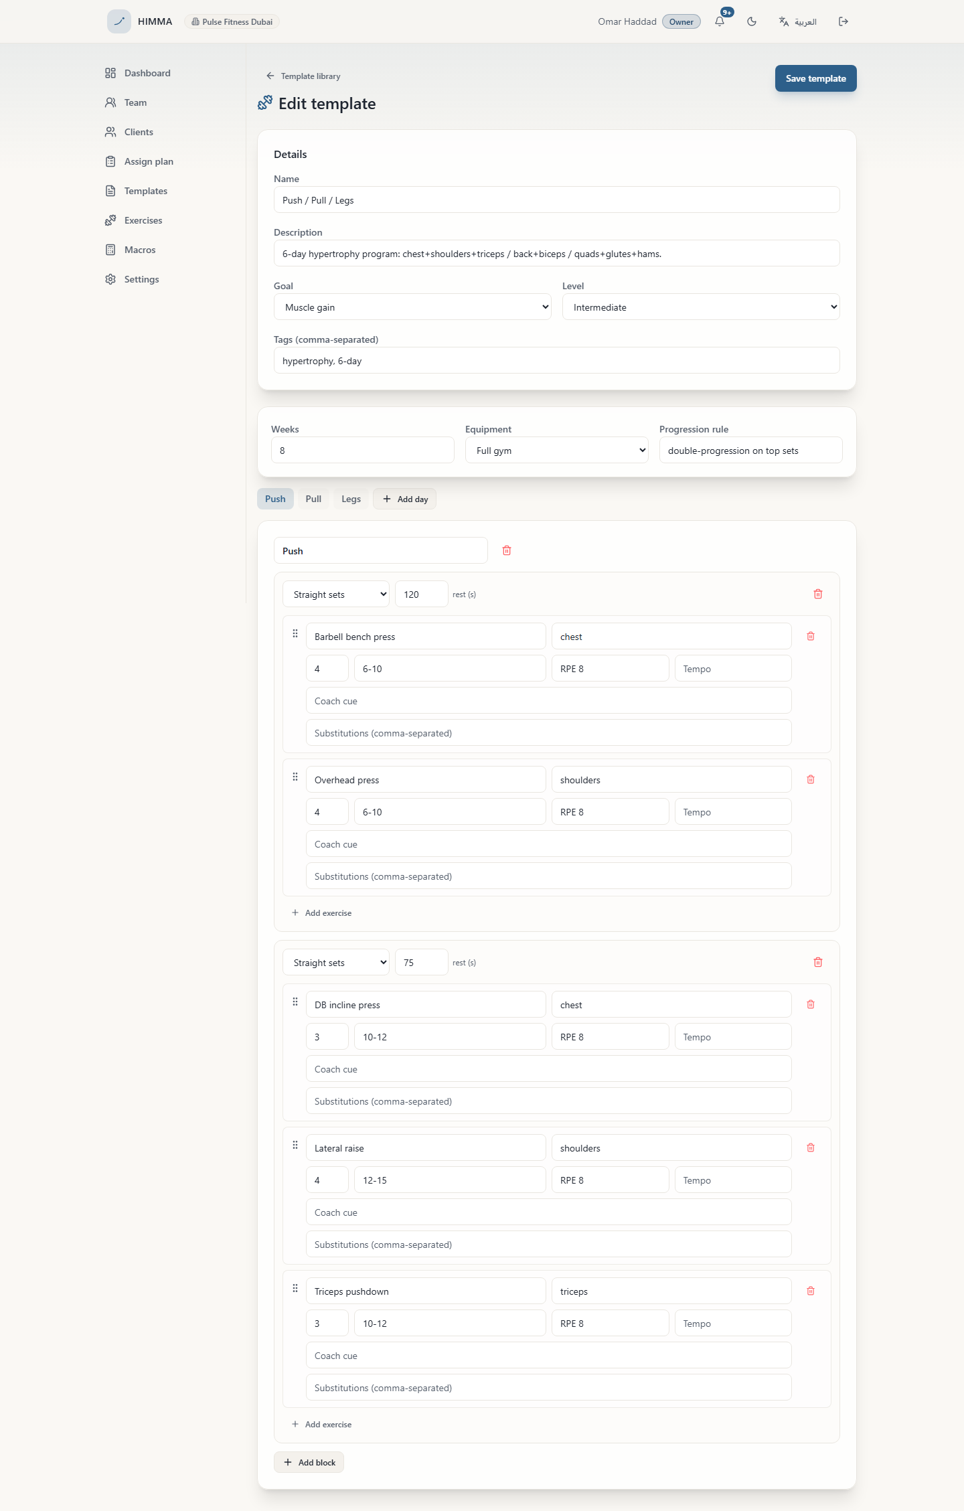Viewport: 964px width, 1511px height.
Task: Edit the Tags field
Action: (x=556, y=360)
